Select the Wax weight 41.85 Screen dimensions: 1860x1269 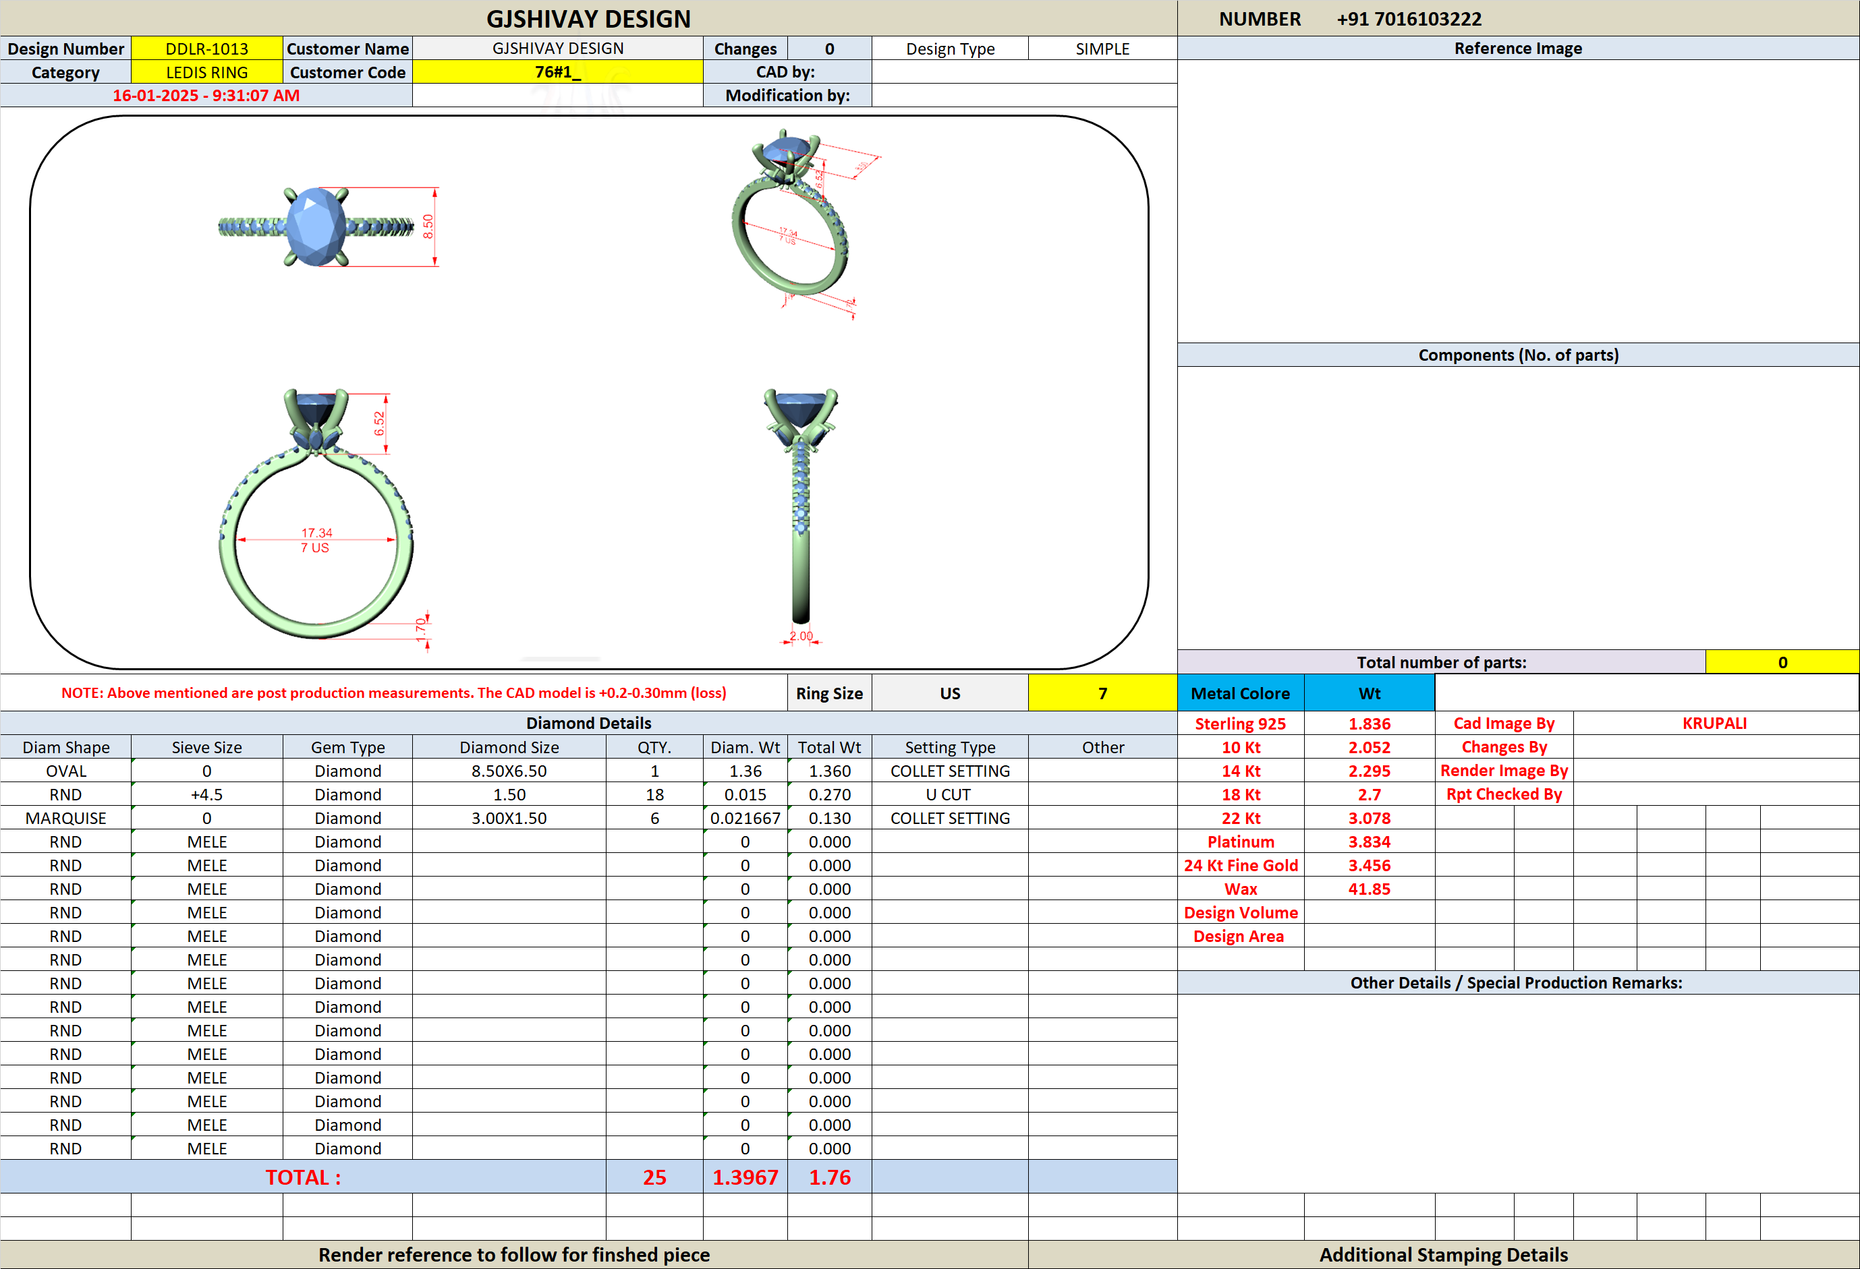coord(1370,889)
